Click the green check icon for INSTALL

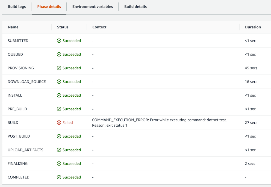[x=59, y=95]
